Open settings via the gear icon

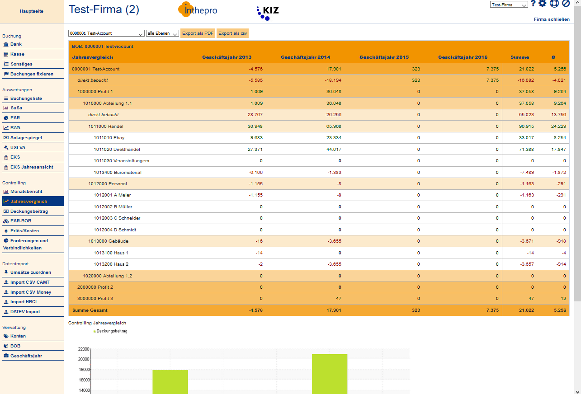point(543,4)
